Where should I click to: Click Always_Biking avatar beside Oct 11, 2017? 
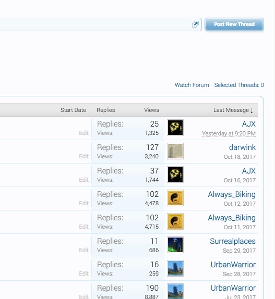point(175,221)
